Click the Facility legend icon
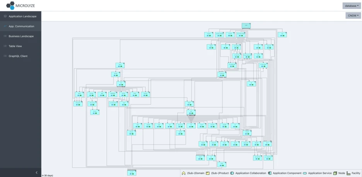Screen dimensions: 362x177 click(348, 174)
